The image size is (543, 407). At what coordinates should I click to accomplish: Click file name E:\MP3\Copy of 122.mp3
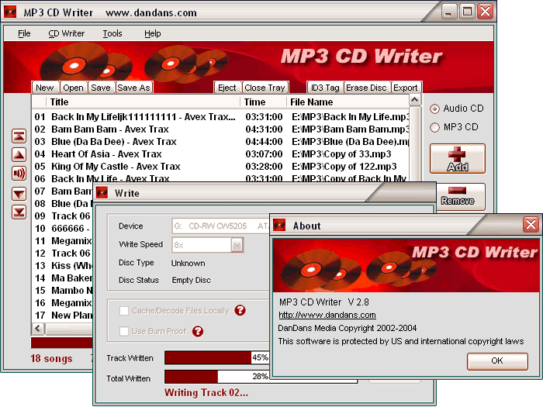pos(344,167)
